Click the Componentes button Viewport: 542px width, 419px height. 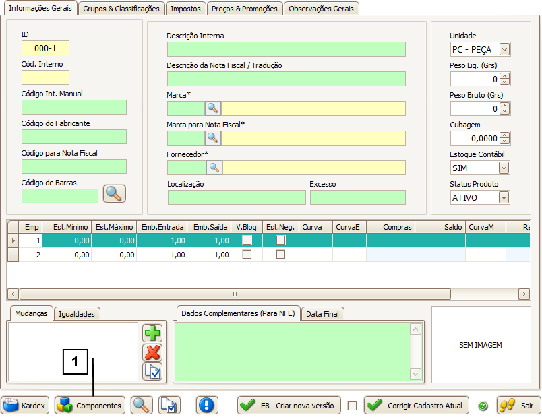90,405
